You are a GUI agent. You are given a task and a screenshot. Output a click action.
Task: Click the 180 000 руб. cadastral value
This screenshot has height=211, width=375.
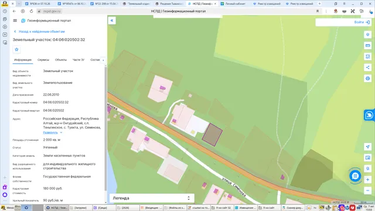[x=53, y=189]
